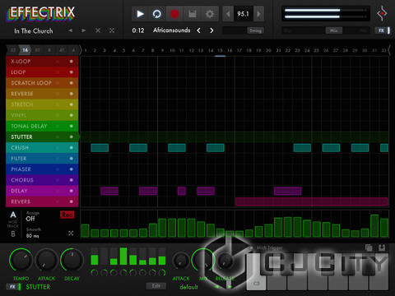395x296 pixels.
Task: Toggle the master FX switch at top right
Action: click(383, 30)
